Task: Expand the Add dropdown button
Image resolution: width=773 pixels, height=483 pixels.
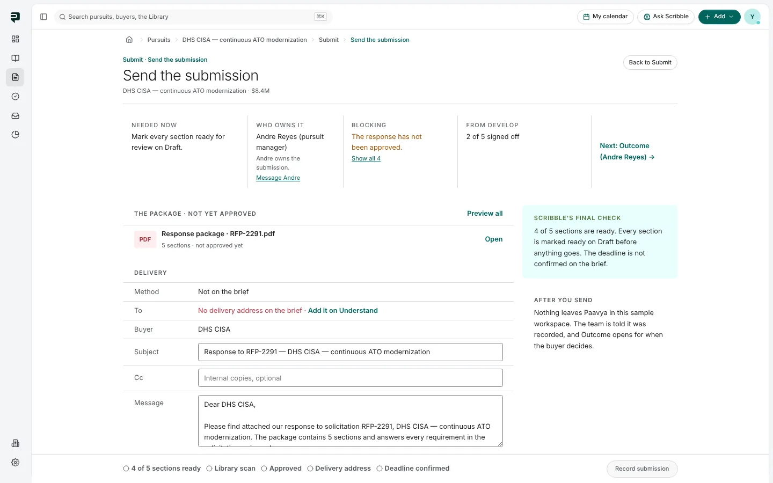Action: (719, 17)
